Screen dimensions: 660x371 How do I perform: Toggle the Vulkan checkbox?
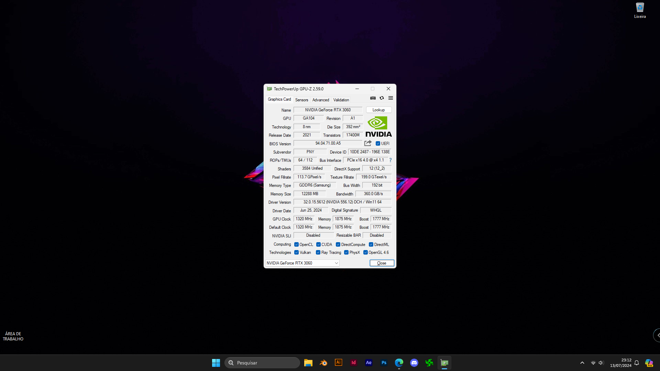(296, 252)
